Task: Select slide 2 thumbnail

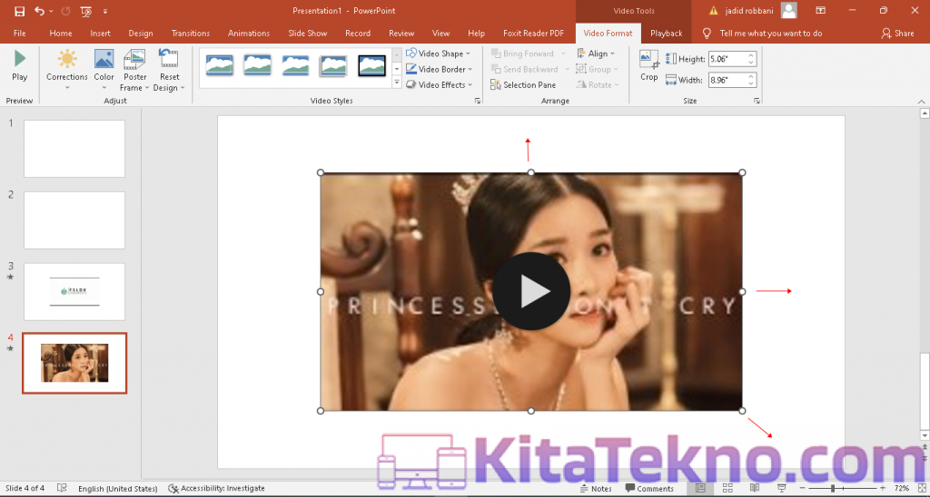Action: point(74,219)
